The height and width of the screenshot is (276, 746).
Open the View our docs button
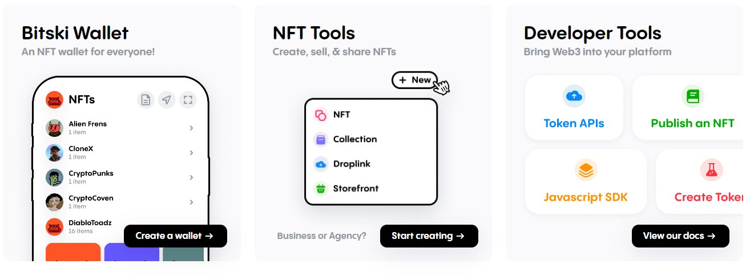[680, 236]
